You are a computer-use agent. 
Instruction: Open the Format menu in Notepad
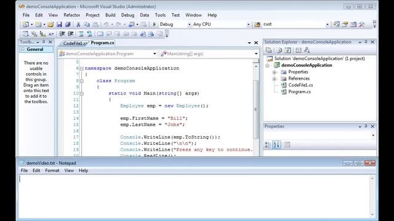coord(52,171)
